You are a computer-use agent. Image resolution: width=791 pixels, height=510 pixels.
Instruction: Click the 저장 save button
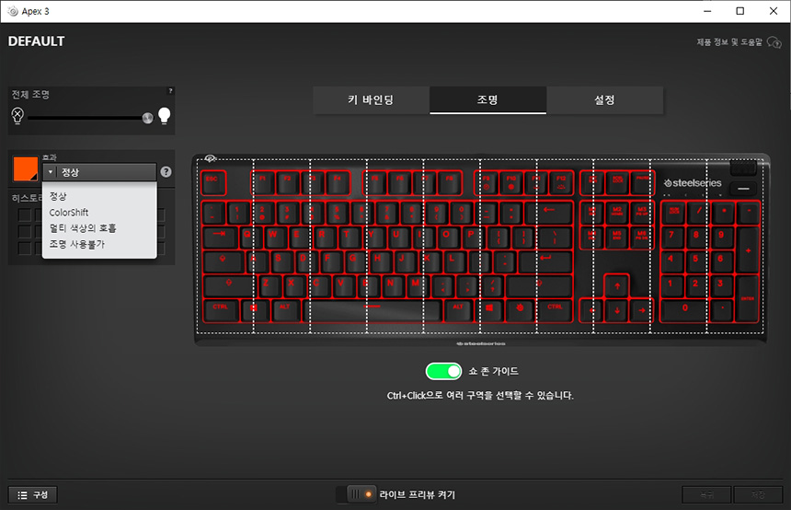click(x=758, y=495)
